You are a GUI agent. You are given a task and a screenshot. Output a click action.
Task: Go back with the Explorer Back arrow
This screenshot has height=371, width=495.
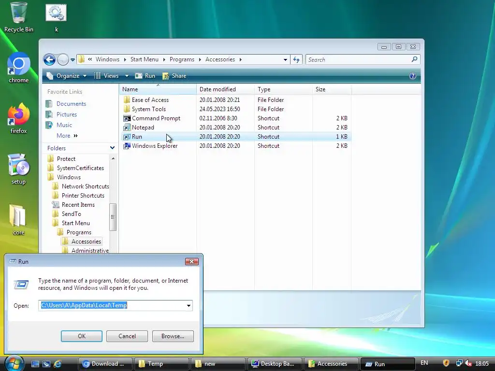[x=50, y=59]
